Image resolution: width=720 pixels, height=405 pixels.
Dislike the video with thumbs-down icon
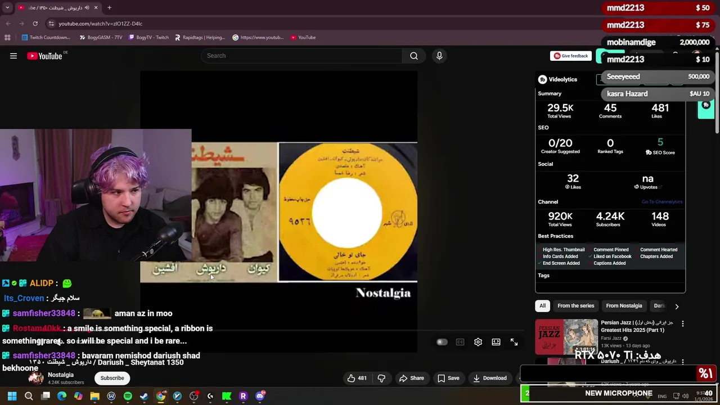(x=381, y=378)
